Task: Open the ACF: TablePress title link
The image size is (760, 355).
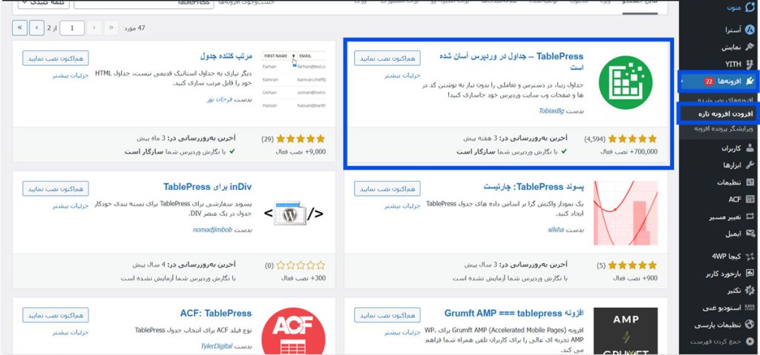Action: coord(216,313)
